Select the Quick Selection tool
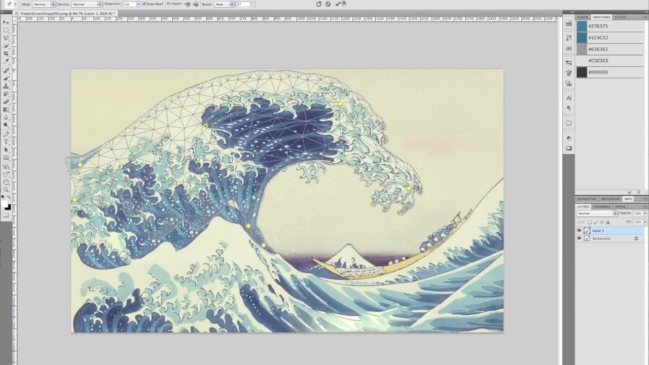649x365 pixels. click(x=6, y=46)
